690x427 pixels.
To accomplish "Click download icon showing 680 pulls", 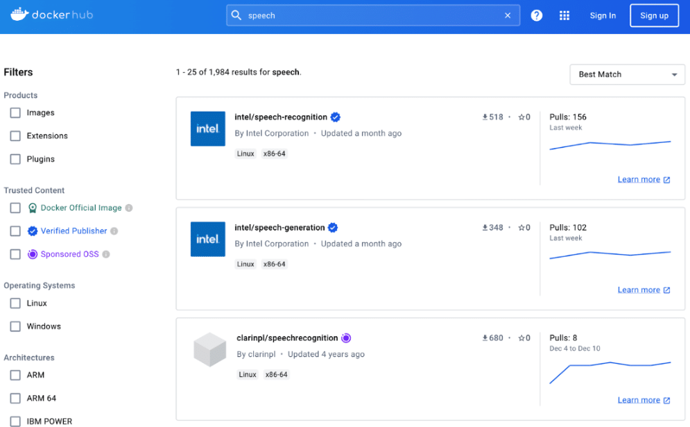I will pyautogui.click(x=485, y=338).
